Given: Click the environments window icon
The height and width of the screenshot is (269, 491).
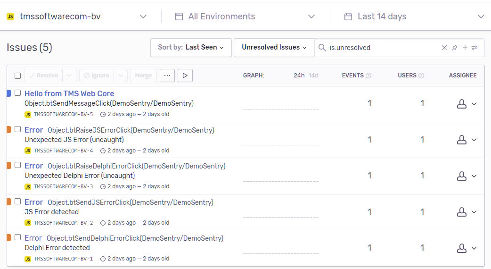Looking at the screenshot, I should click(x=179, y=17).
